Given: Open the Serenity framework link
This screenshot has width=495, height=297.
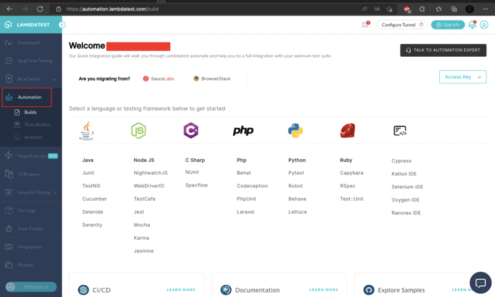Looking at the screenshot, I should click(x=92, y=225).
